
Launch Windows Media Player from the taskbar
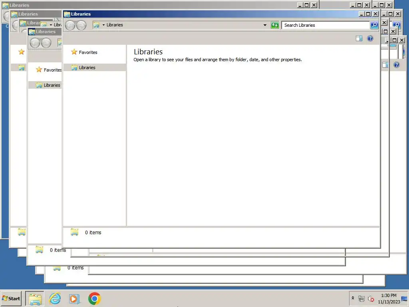74,299
